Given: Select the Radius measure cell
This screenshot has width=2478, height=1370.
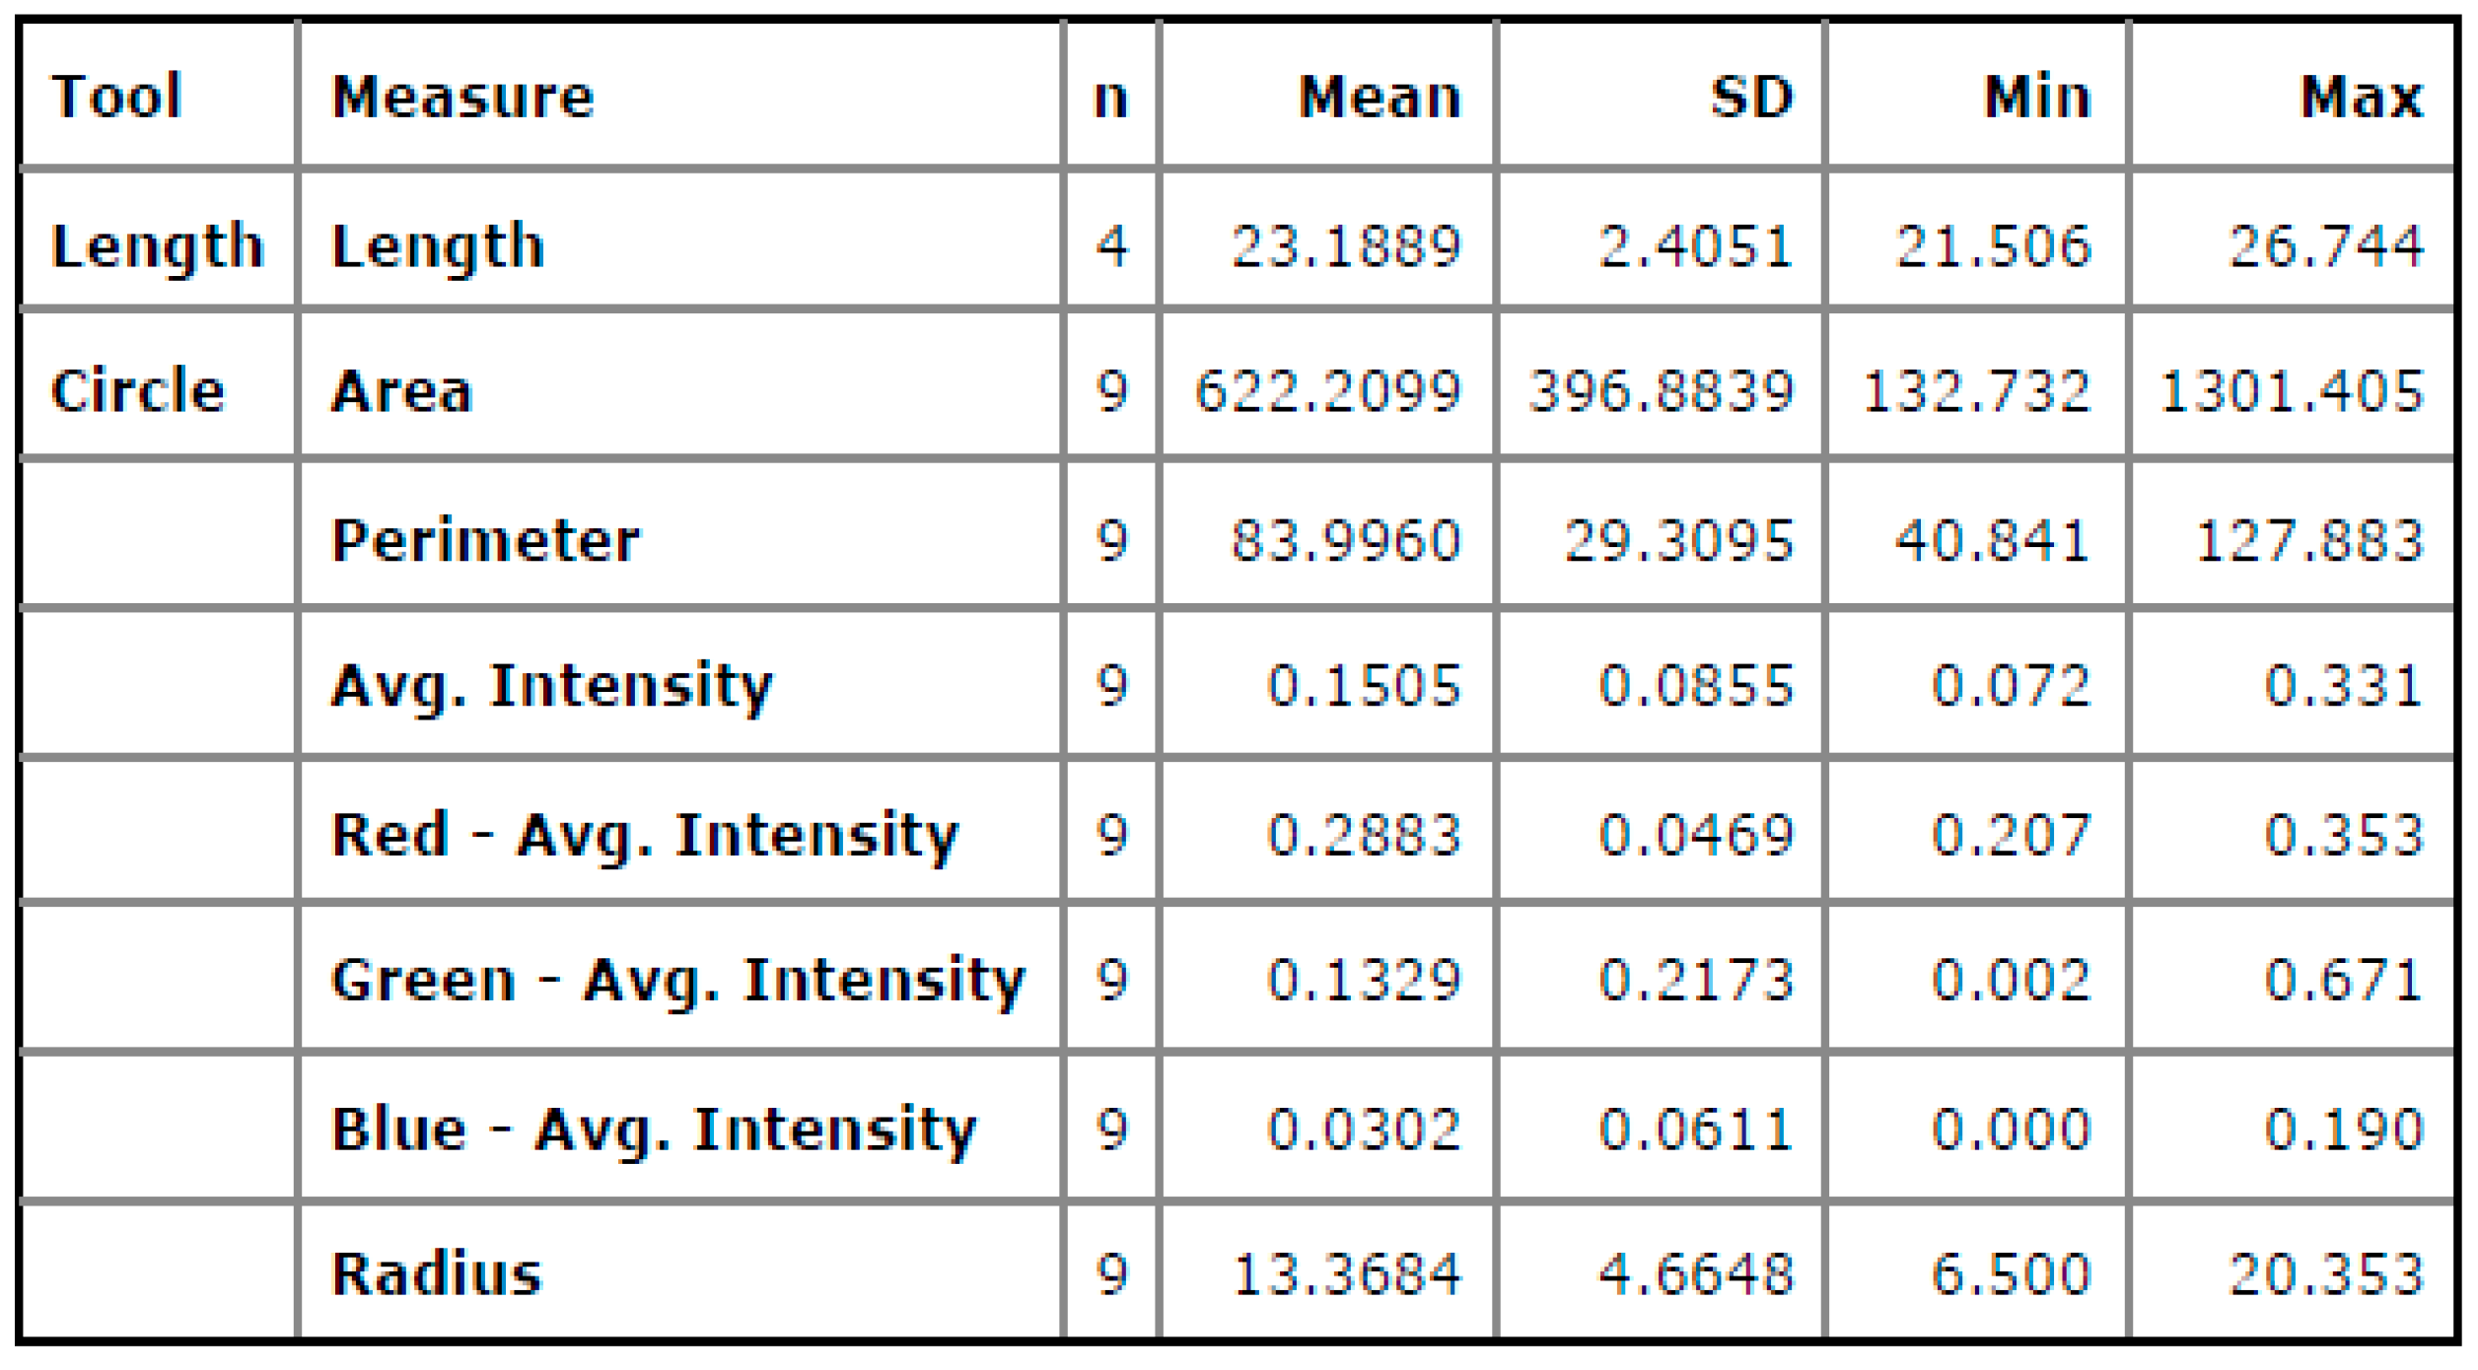Looking at the screenshot, I should pos(437,1273).
